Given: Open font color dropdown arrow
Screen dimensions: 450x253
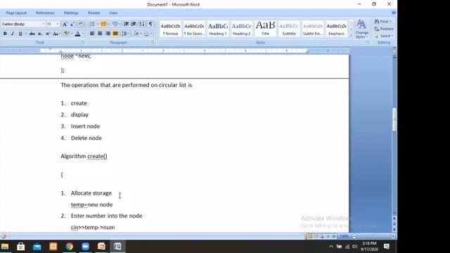Looking at the screenshot, I should pyautogui.click(x=83, y=34).
